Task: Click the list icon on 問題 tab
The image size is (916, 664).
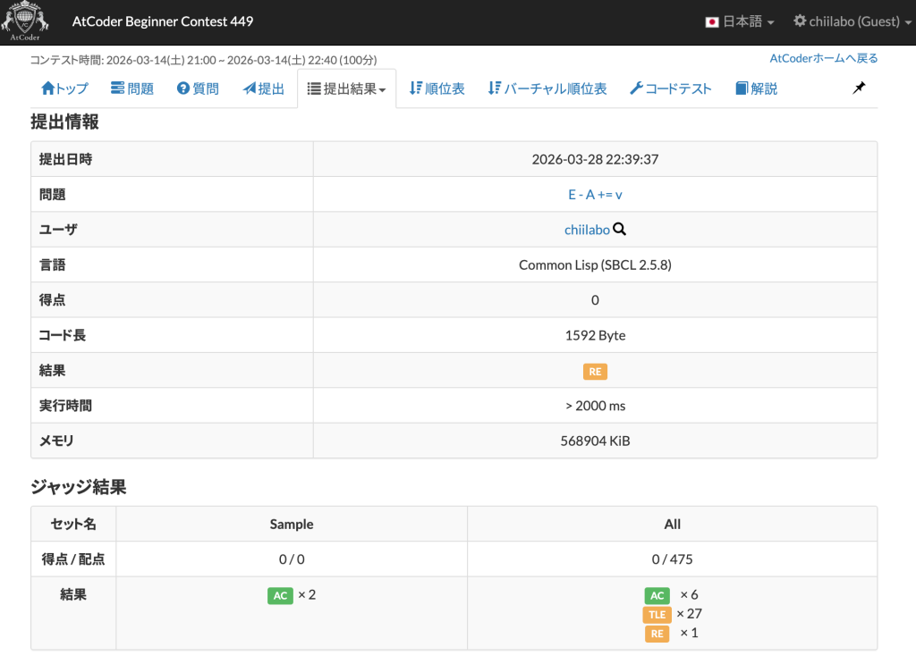Action: pos(117,88)
